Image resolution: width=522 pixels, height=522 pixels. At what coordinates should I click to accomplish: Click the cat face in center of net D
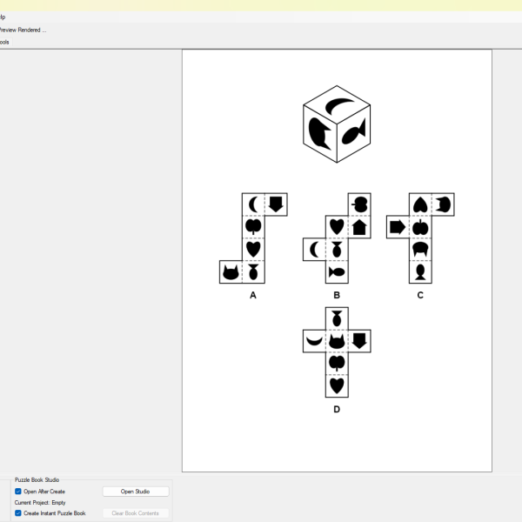pyautogui.click(x=337, y=341)
